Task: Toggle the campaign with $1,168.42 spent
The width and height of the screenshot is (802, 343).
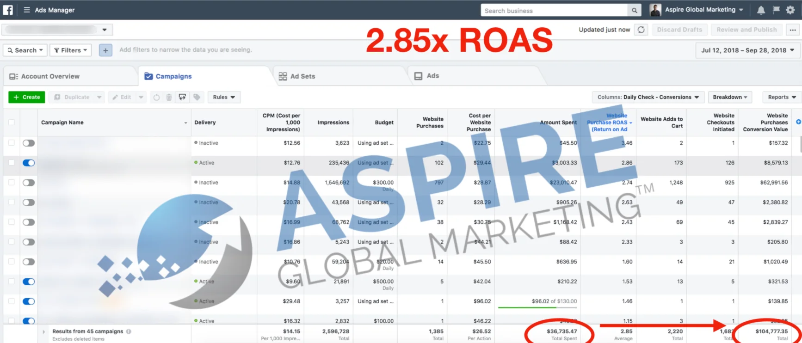Action: pos(29,222)
